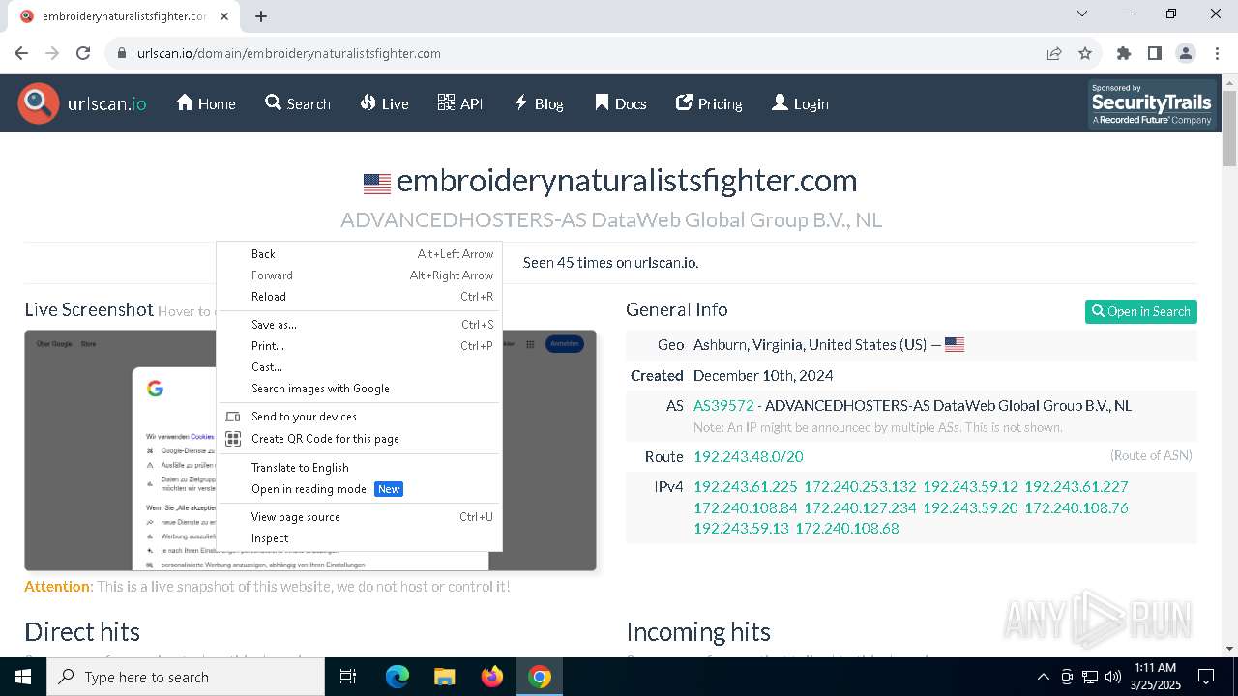Open Firefox from taskbar

click(x=491, y=677)
